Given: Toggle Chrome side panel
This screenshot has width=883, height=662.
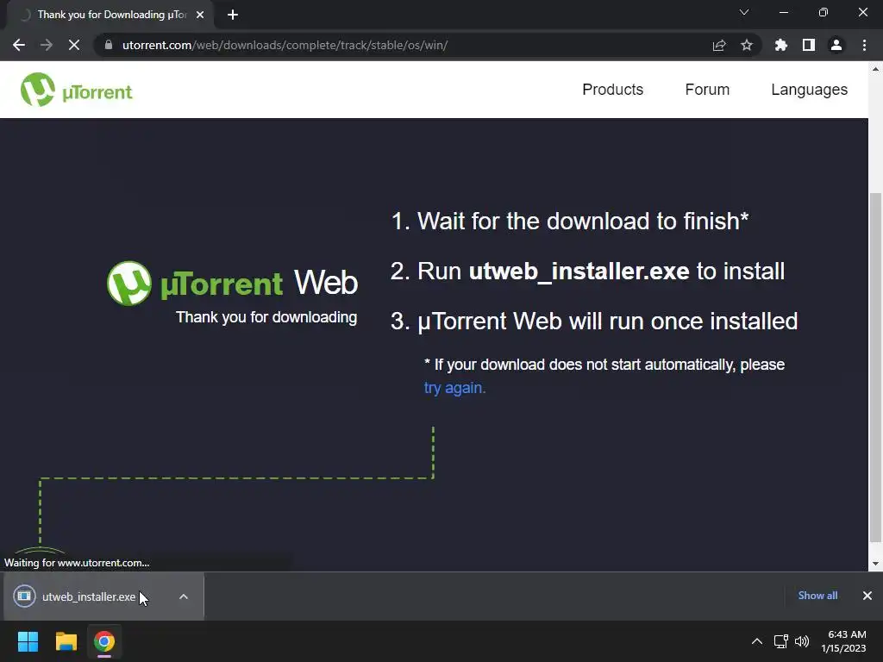Looking at the screenshot, I should (809, 45).
